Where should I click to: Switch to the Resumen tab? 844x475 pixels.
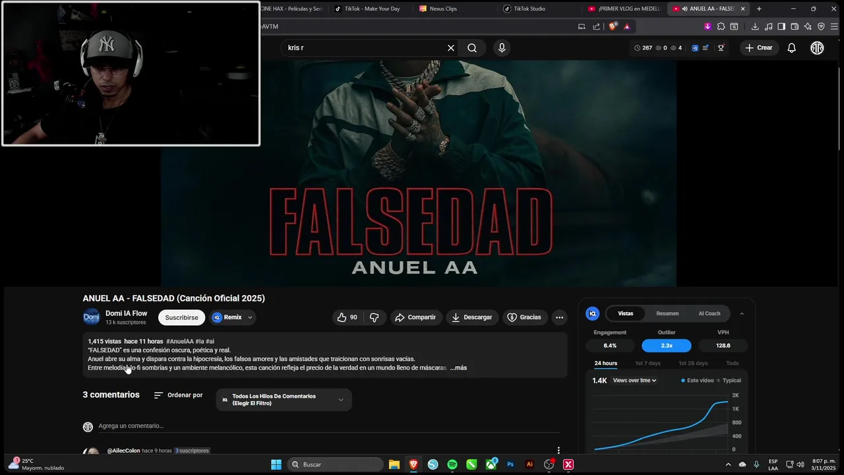click(x=667, y=313)
